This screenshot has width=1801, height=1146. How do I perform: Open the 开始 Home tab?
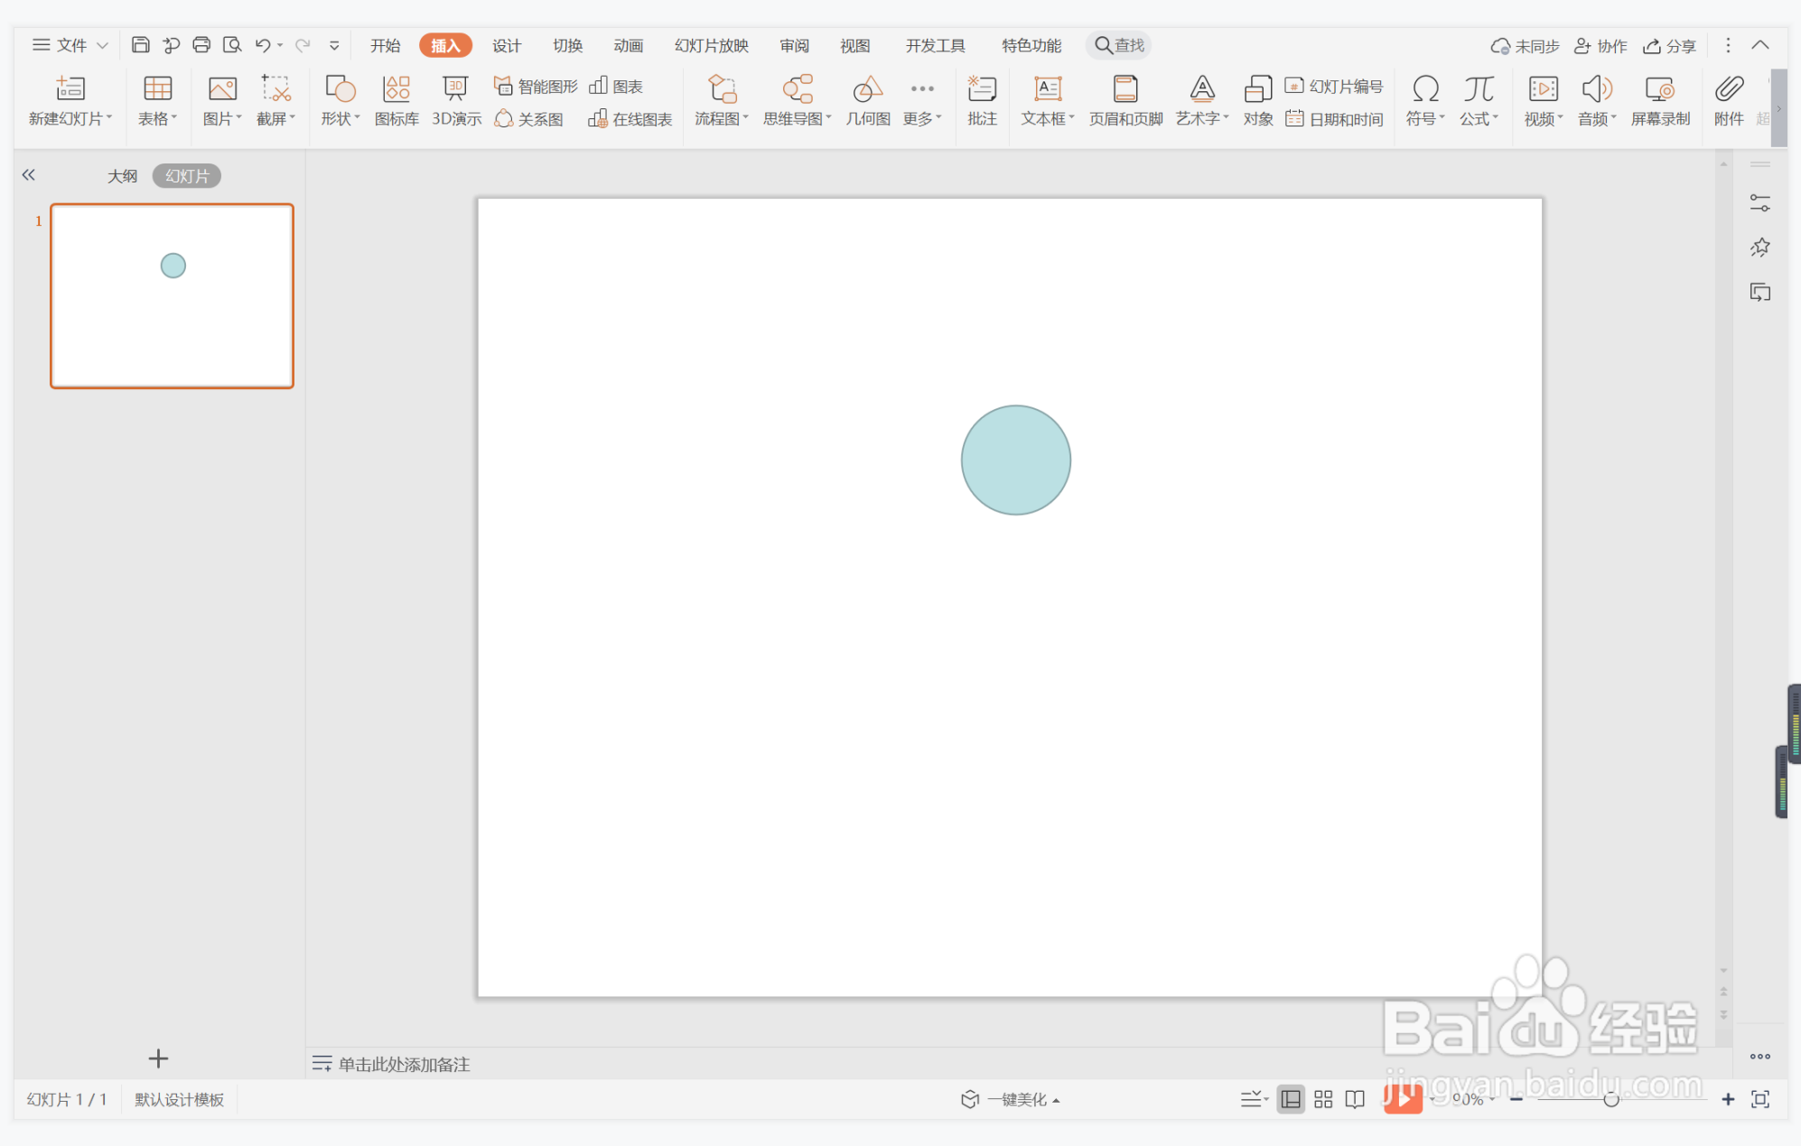coord(386,45)
